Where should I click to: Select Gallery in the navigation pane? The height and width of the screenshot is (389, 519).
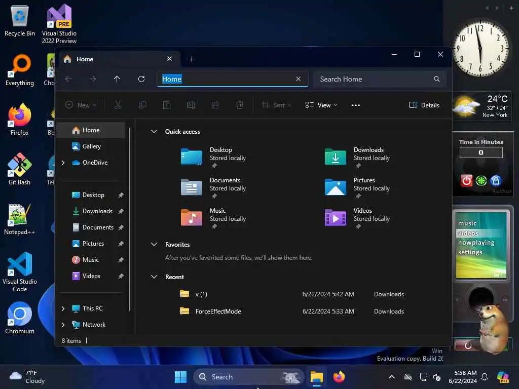91,146
